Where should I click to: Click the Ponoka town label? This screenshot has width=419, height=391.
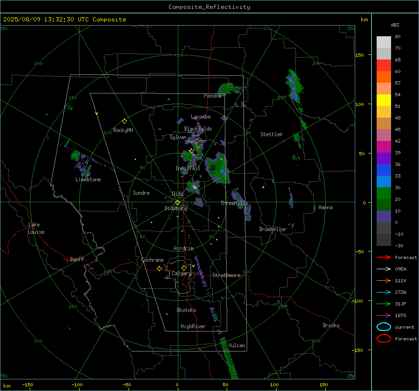(212, 96)
